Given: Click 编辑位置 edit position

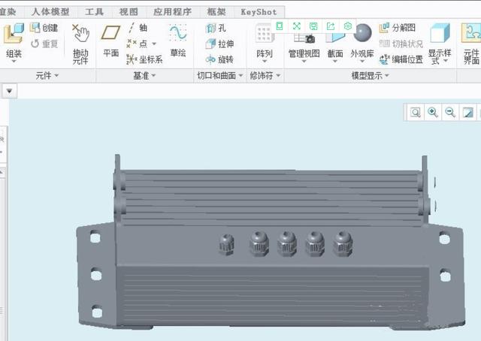Looking at the screenshot, I should 401,59.
